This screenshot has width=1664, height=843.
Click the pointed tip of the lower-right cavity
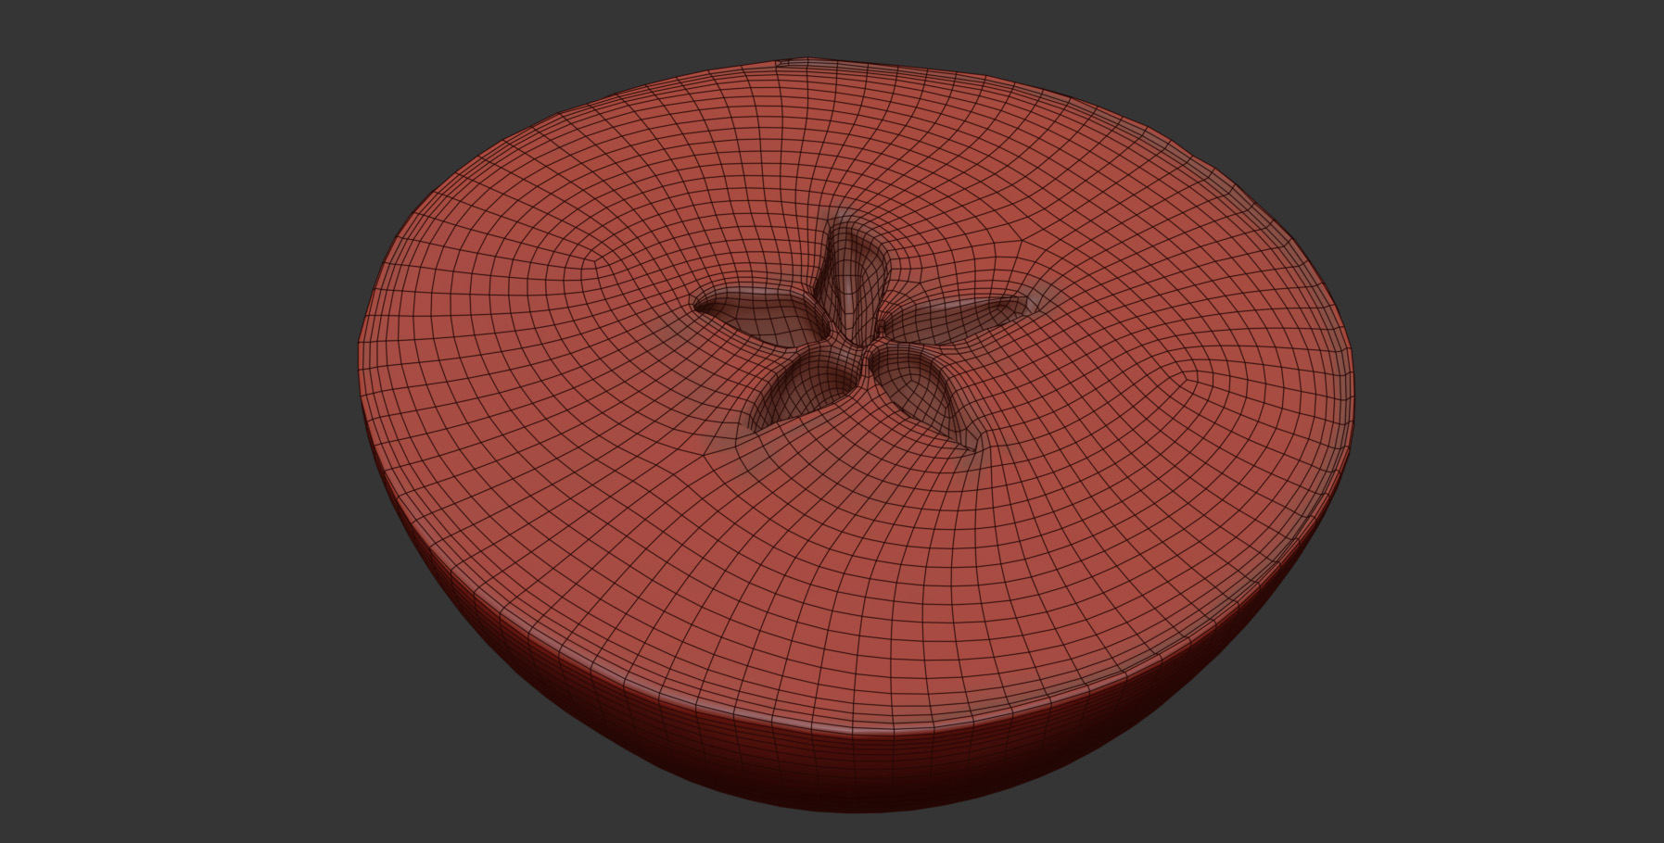tap(972, 450)
